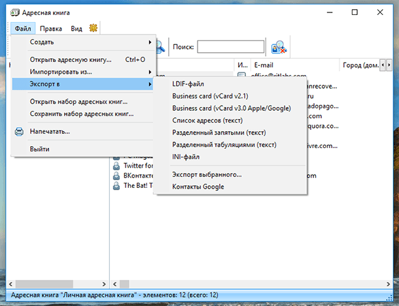Expand the Создать submenu

pyautogui.click(x=82, y=42)
